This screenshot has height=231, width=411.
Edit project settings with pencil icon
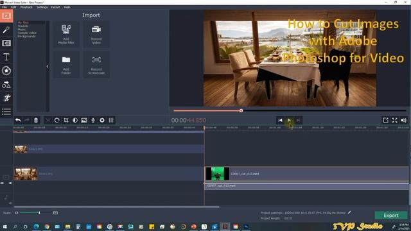coord(349,212)
